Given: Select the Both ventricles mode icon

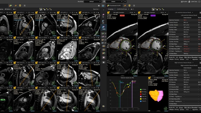Looking at the screenshot, I should coord(104,28).
